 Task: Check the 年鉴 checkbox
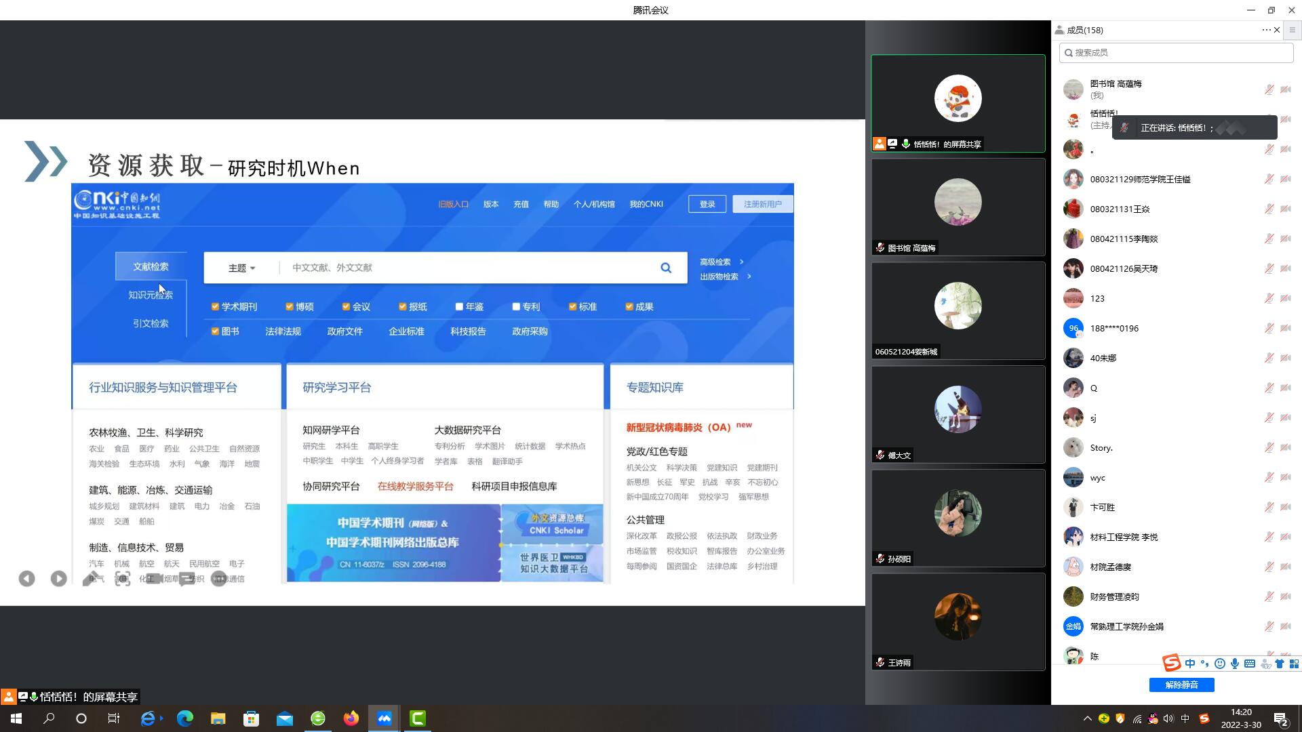(x=459, y=307)
